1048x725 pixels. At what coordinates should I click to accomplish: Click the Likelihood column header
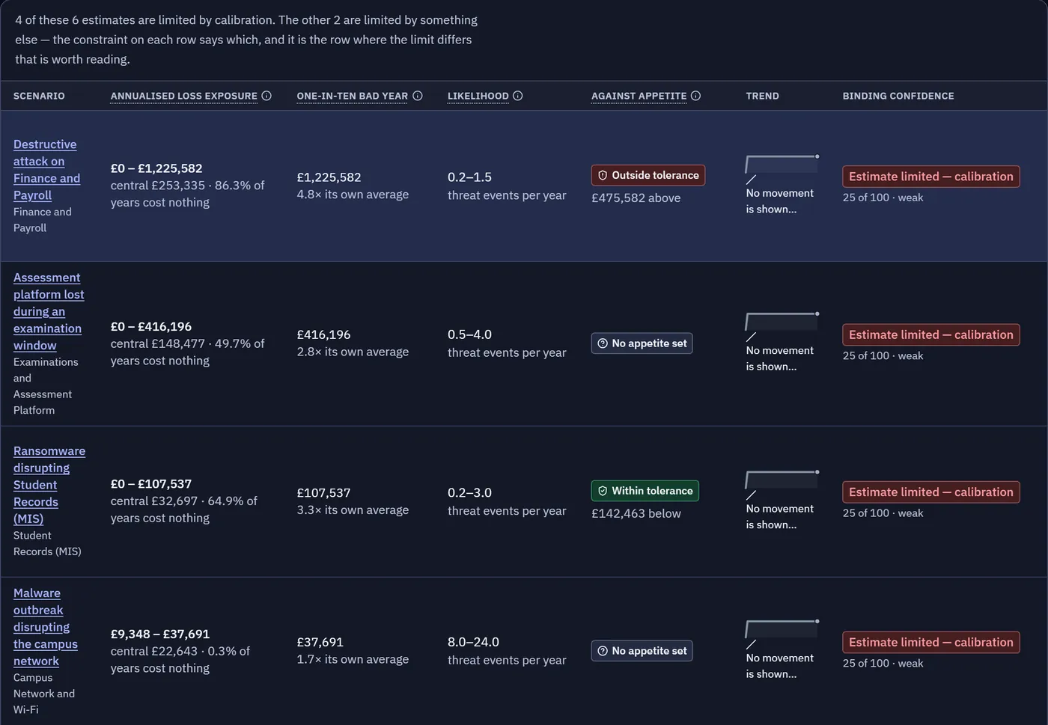[x=478, y=96]
